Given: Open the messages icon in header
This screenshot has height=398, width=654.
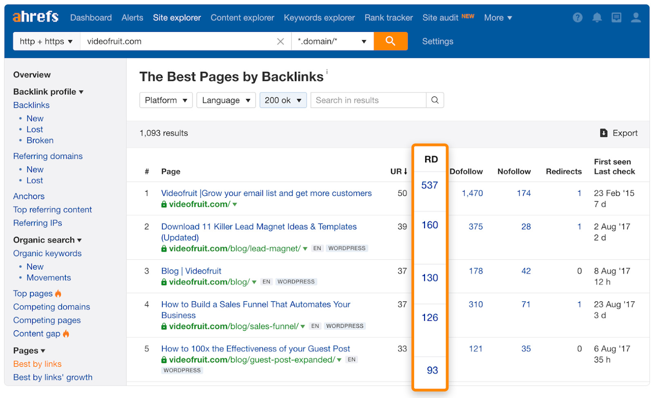Looking at the screenshot, I should (616, 18).
